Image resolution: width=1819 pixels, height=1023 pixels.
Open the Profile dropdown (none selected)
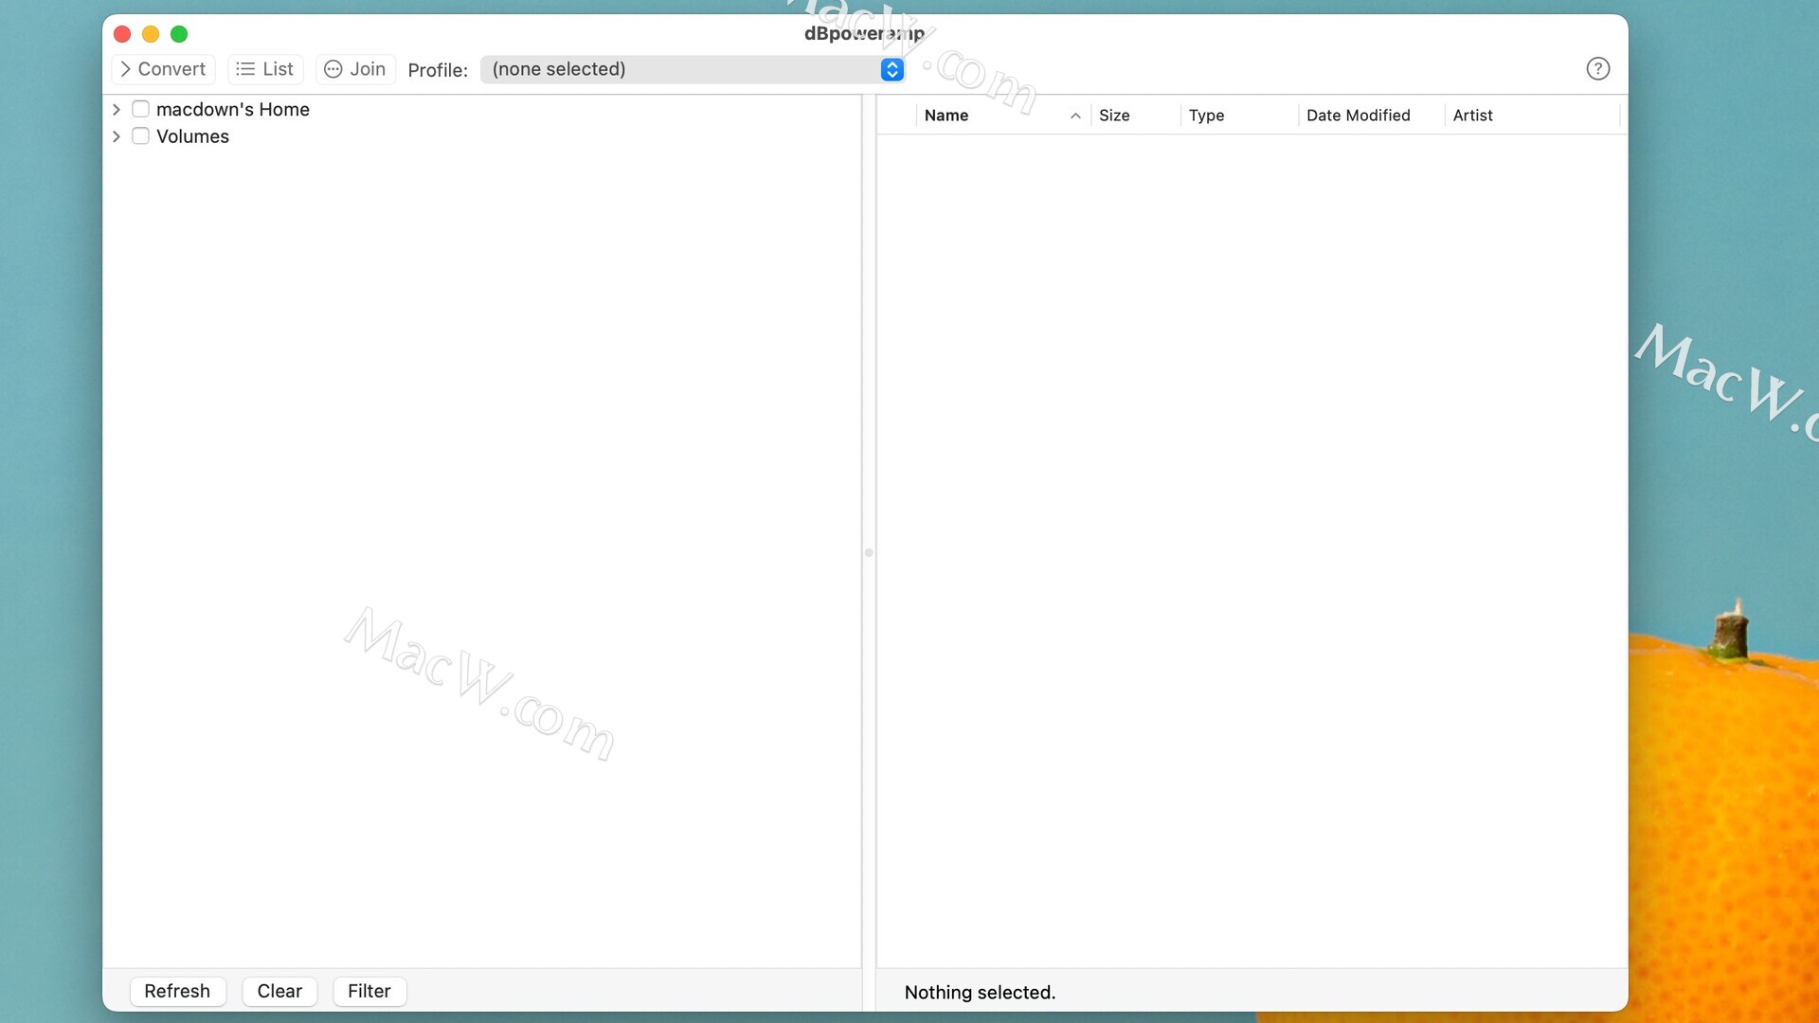pos(693,69)
